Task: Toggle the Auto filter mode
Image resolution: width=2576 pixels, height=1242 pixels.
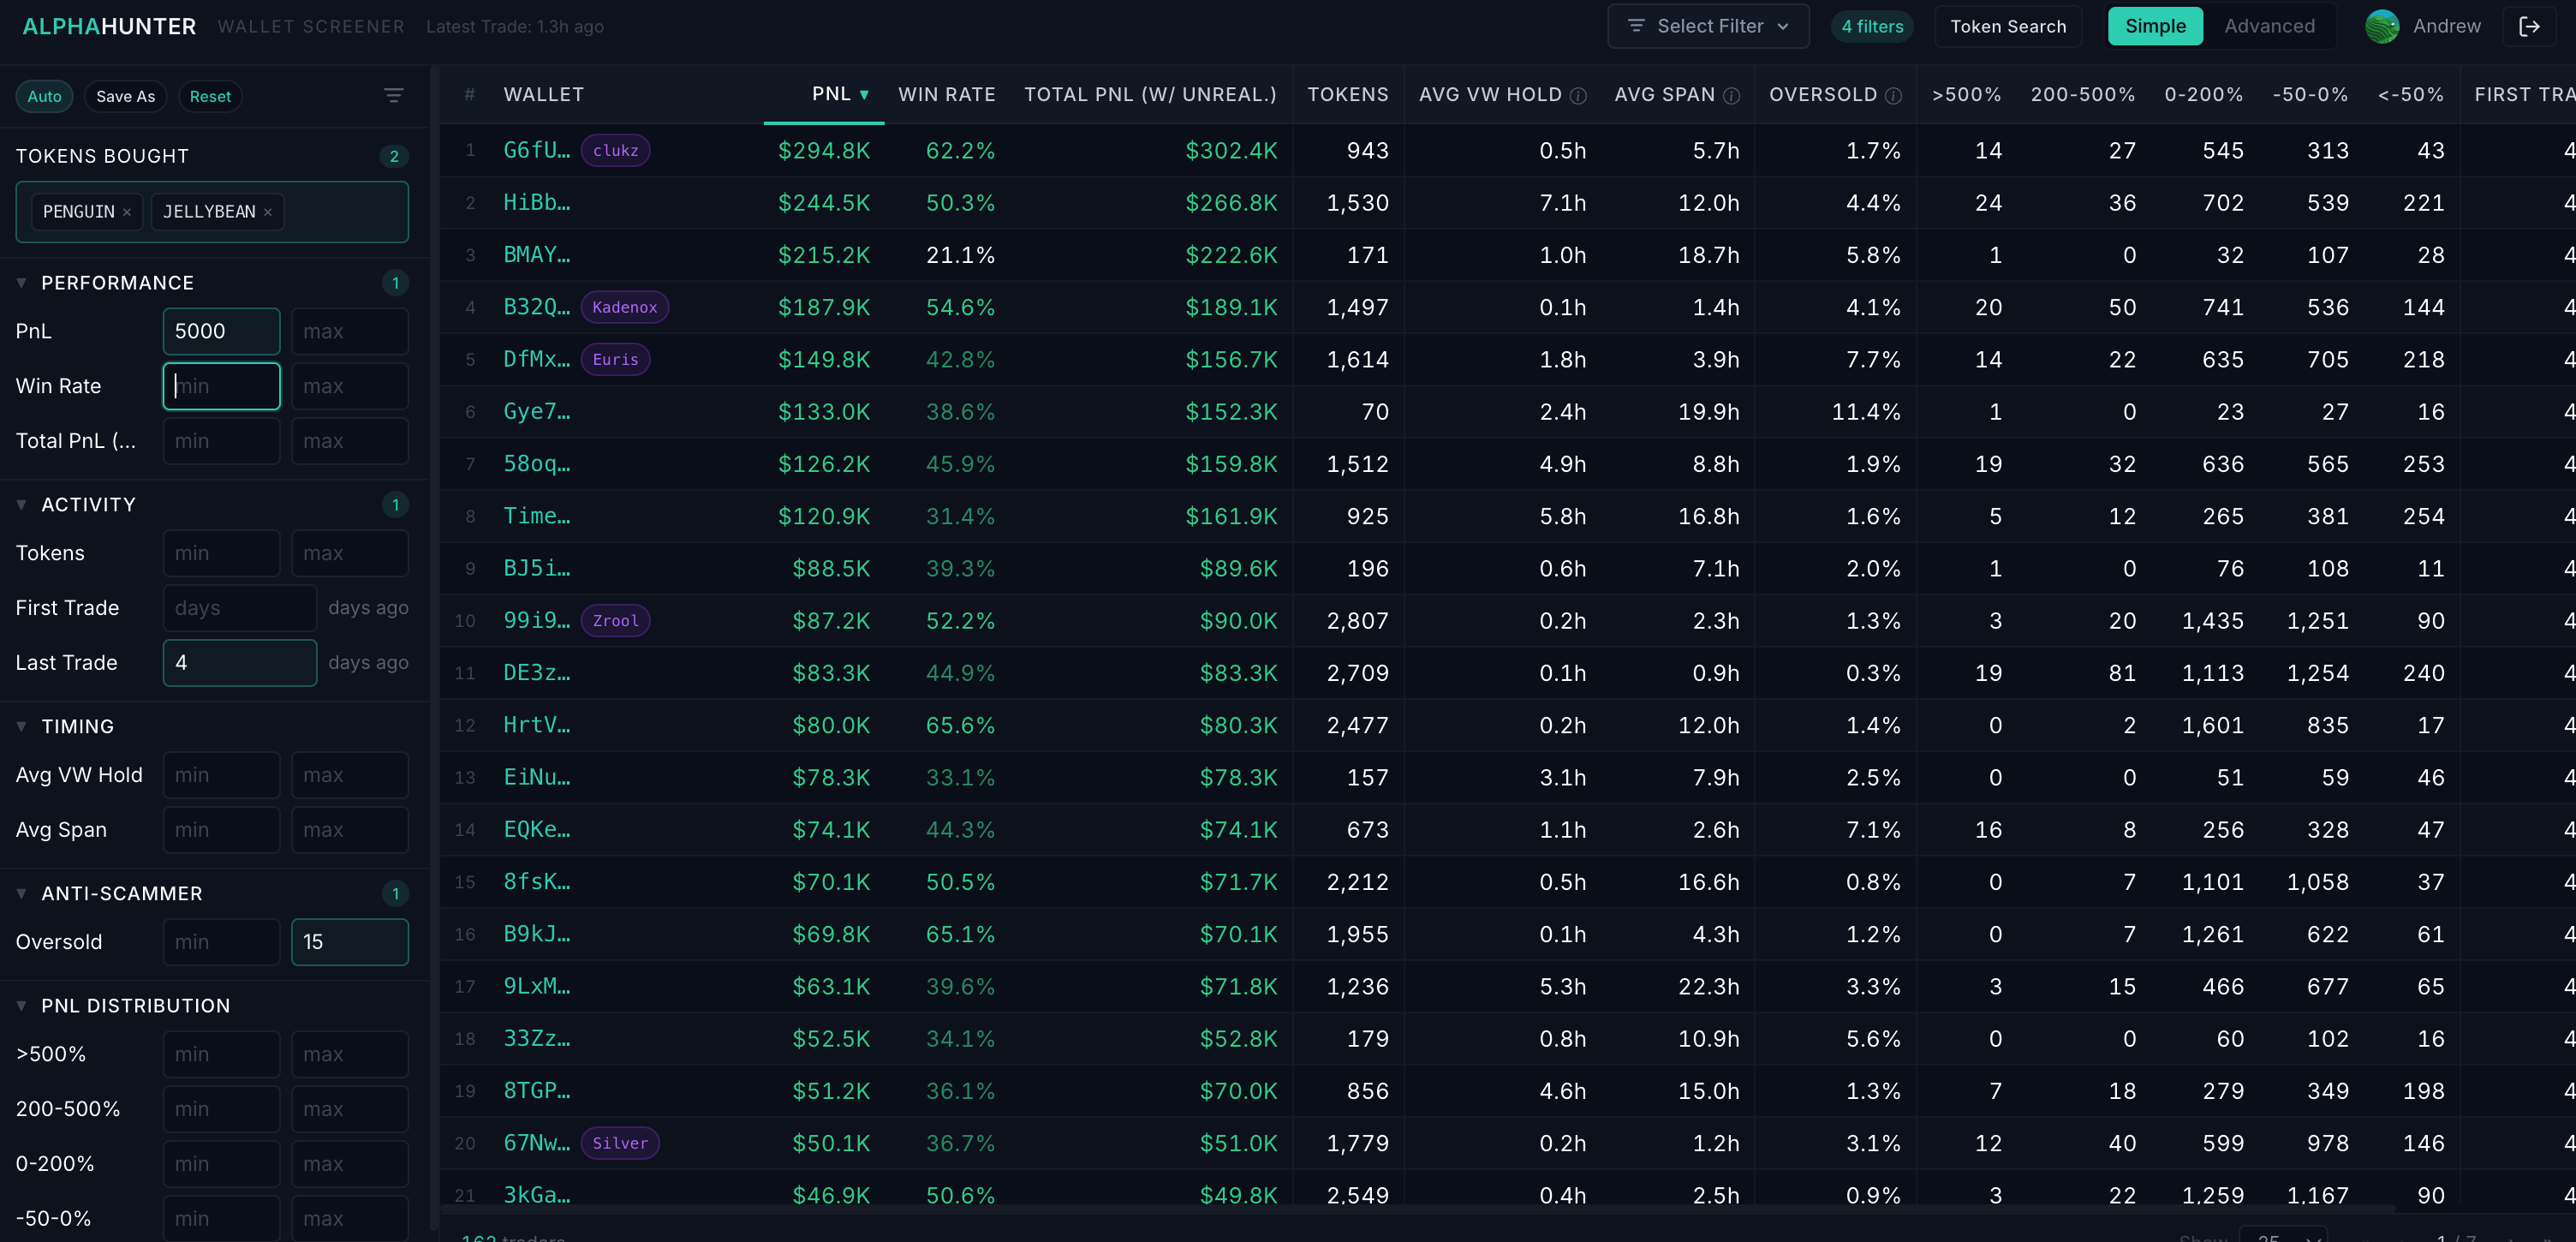Action: (44, 96)
